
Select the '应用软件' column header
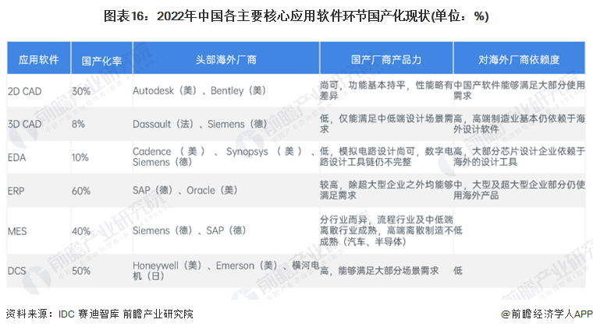38,60
